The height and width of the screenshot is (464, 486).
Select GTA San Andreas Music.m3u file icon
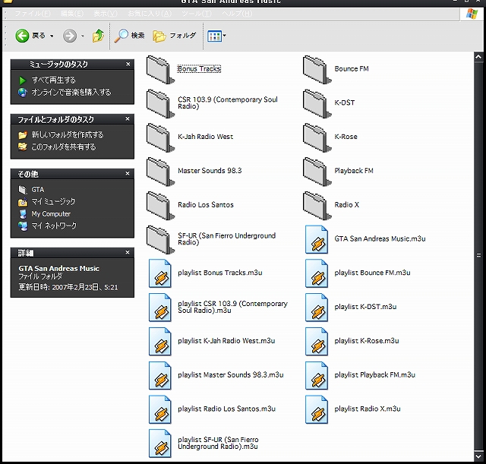click(x=317, y=239)
